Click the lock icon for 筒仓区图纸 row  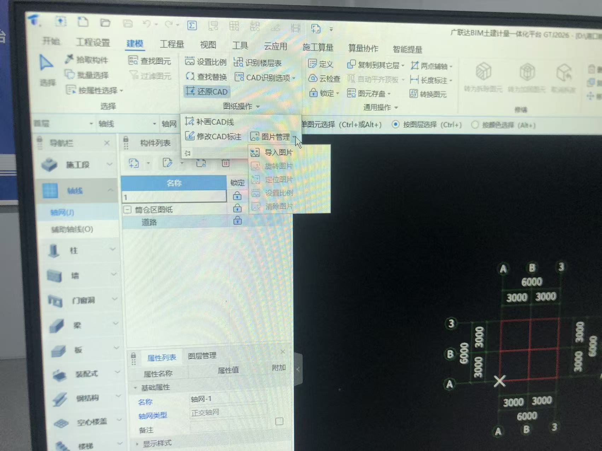(237, 208)
